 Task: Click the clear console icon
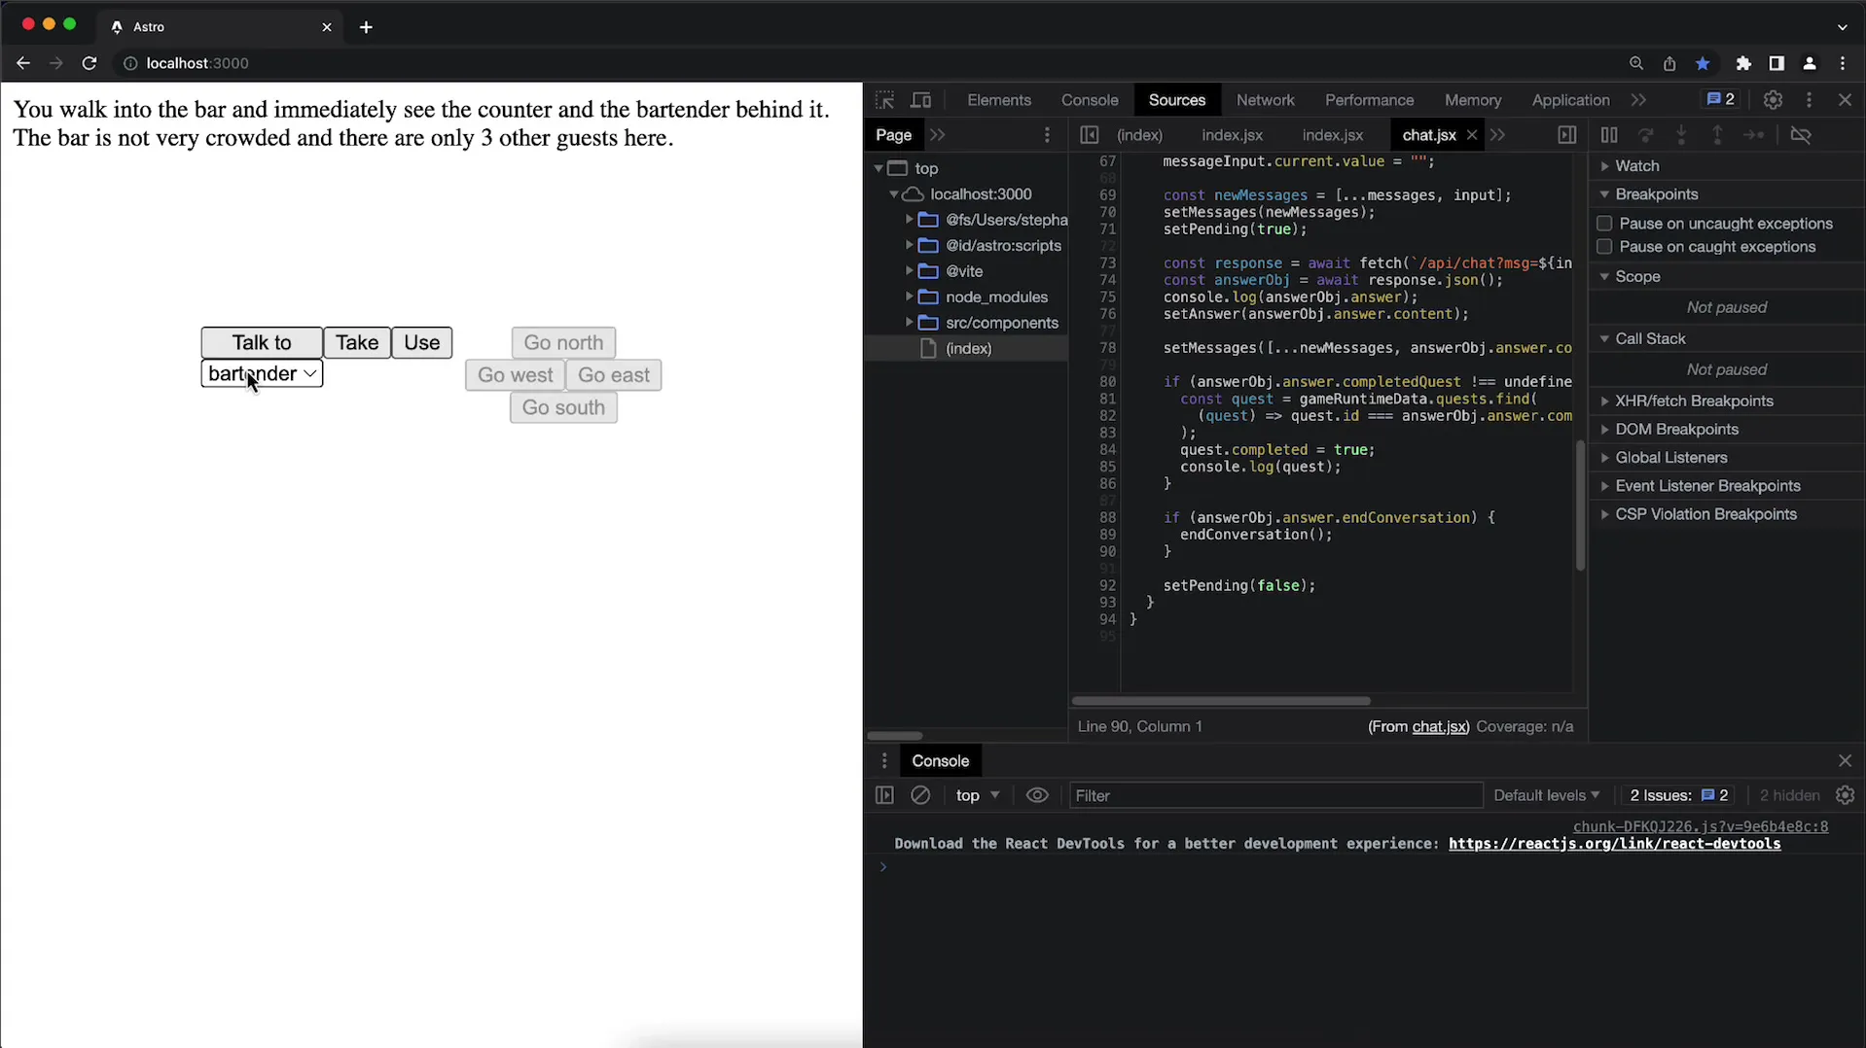pos(920,795)
